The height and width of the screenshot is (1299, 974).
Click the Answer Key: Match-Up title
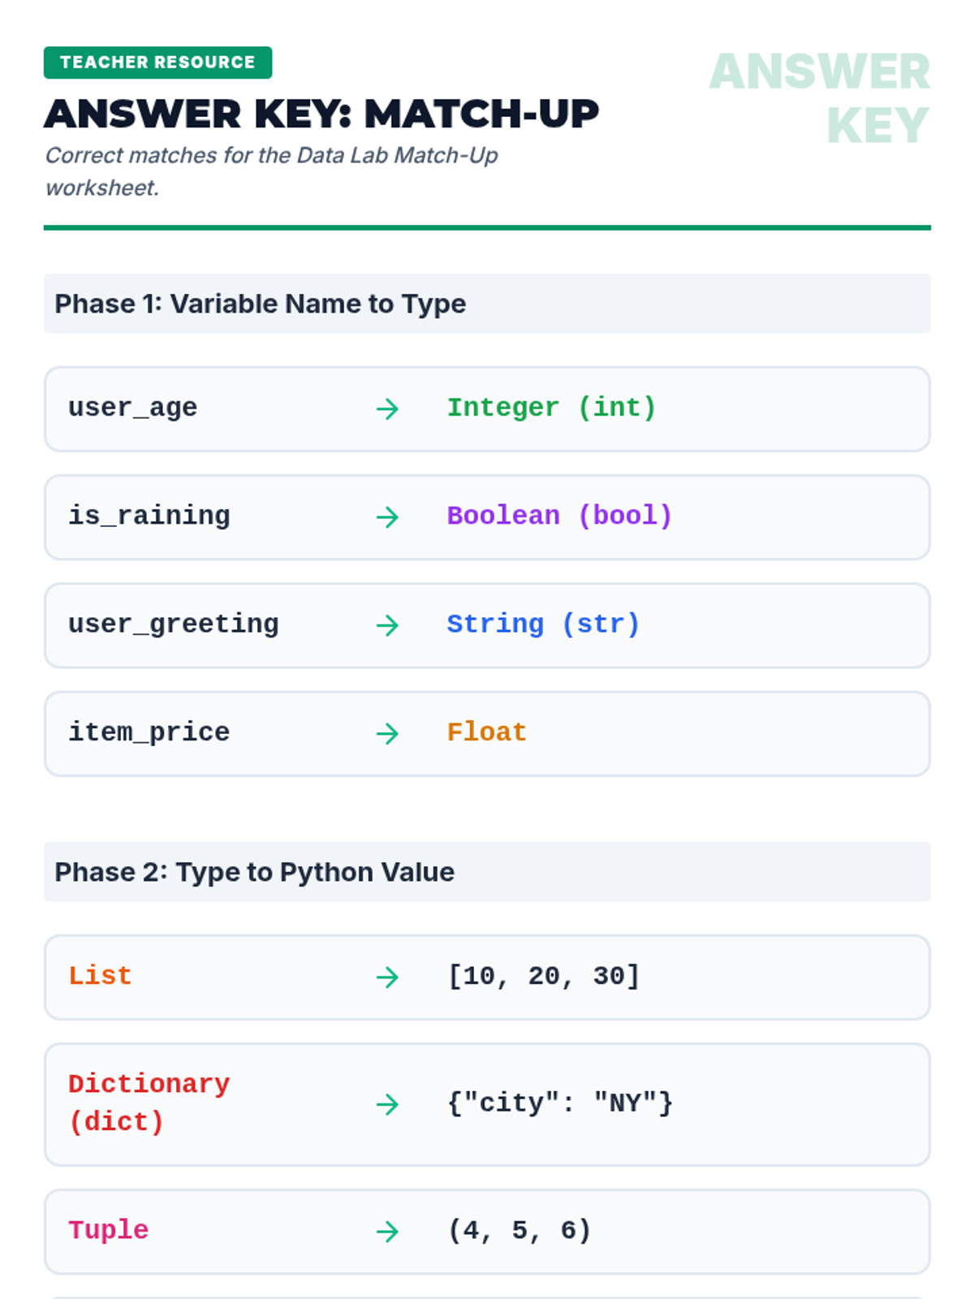(x=321, y=114)
